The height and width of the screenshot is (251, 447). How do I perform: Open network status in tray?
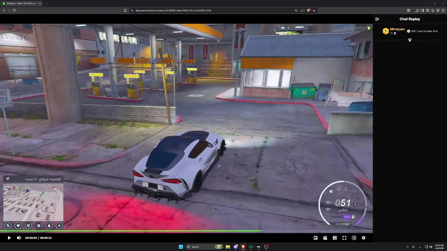[426, 247]
